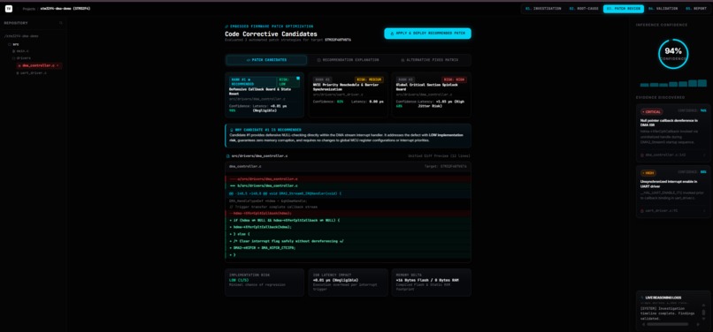Image resolution: width=713 pixels, height=332 pixels.
Task: Select the NVIC Priority Reschedule candidate card
Action: (348, 95)
